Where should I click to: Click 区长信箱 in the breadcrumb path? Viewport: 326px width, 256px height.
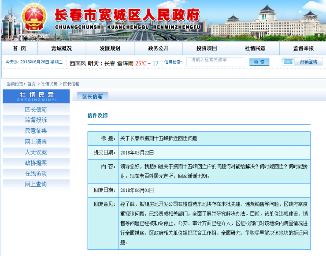[x=71, y=84]
